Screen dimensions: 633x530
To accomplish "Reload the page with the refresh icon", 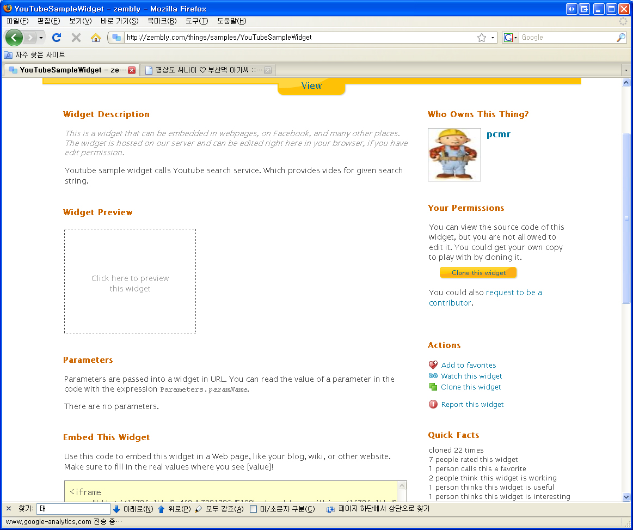I will [x=57, y=38].
